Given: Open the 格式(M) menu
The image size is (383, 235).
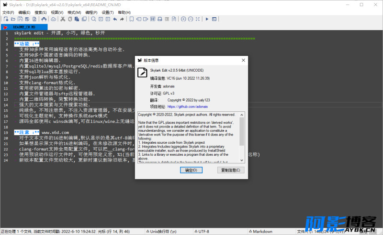Looking at the screenshot, I should (74, 12).
